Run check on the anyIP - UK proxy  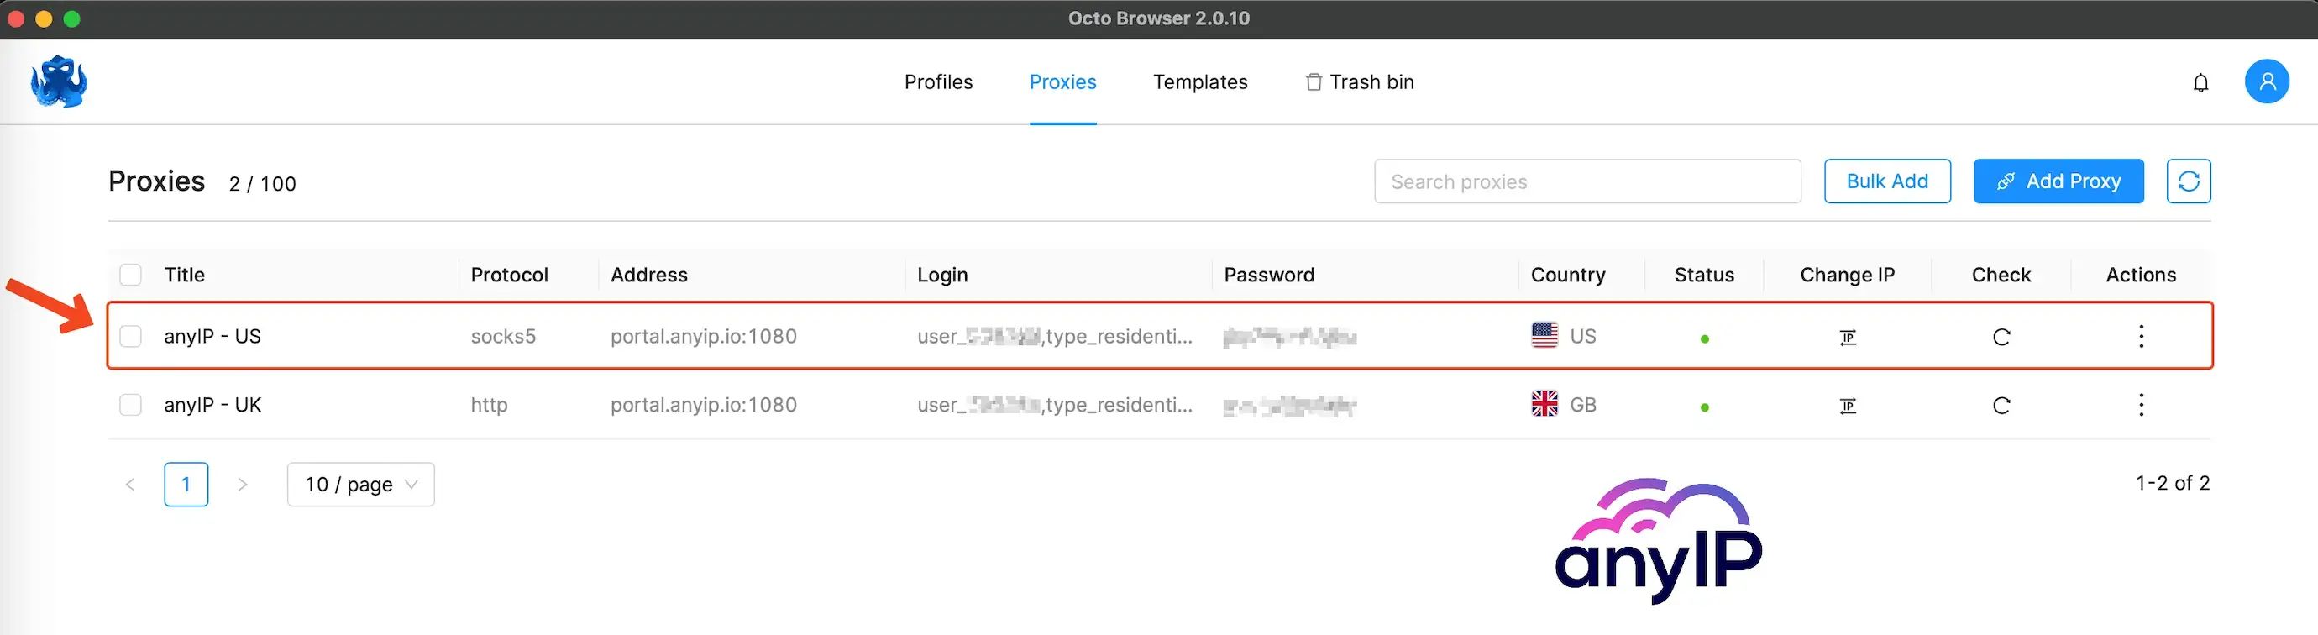tap(2001, 406)
